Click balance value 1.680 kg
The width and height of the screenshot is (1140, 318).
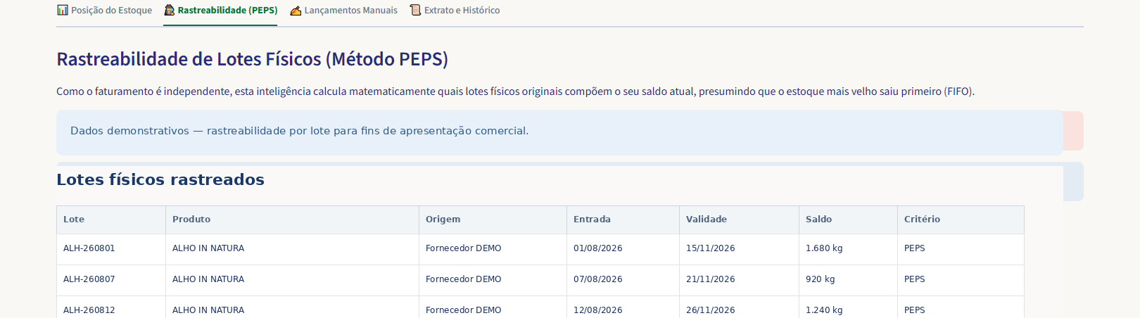point(824,248)
